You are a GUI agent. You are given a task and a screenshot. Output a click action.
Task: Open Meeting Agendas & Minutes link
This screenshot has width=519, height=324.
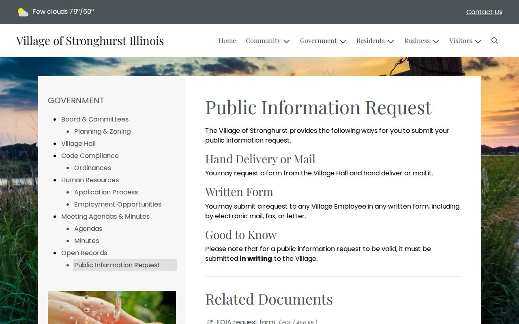click(105, 216)
